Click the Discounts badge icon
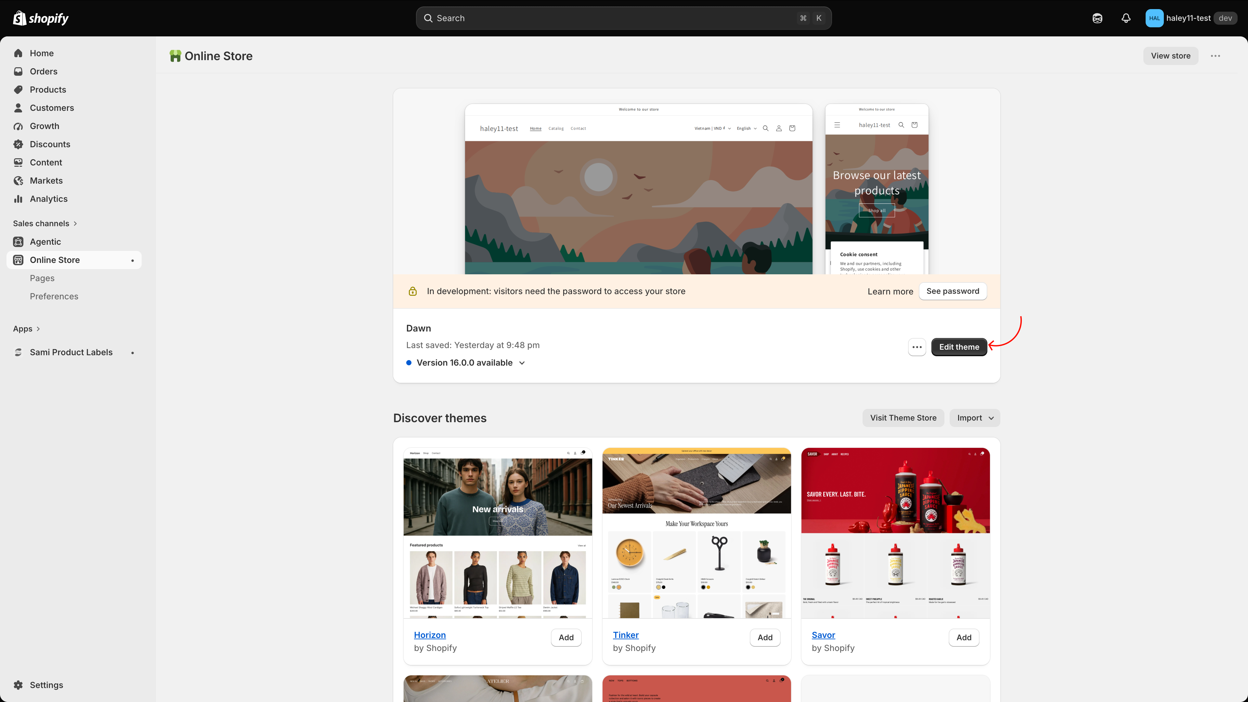1248x702 pixels. 19,144
